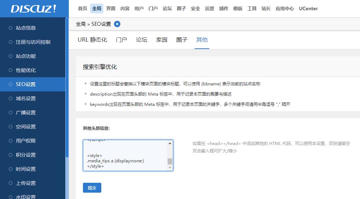
Task: Click the textarea scrollbar thumb
Action: [x=170, y=161]
